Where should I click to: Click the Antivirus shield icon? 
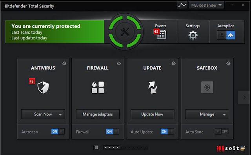(43, 87)
